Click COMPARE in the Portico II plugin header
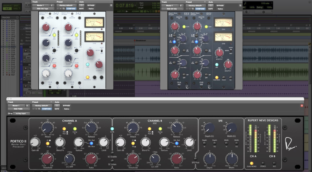Screen dimensions: 312x172 (x=46, y=109)
